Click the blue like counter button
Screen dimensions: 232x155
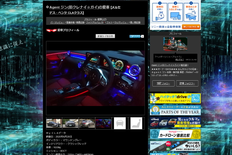pos(135,36)
